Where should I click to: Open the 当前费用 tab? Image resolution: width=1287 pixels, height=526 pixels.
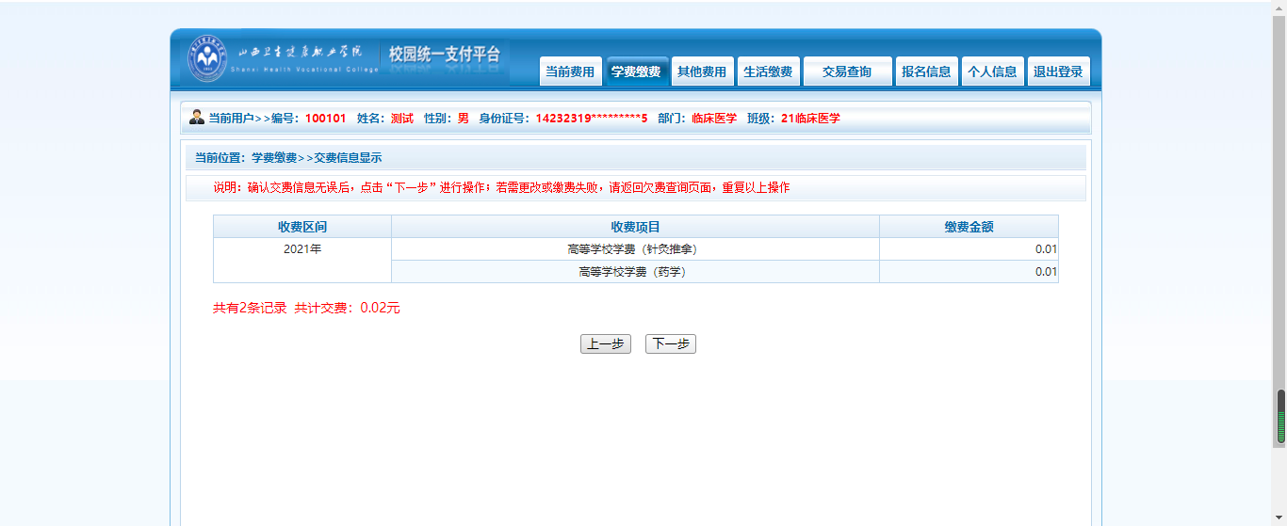click(570, 72)
